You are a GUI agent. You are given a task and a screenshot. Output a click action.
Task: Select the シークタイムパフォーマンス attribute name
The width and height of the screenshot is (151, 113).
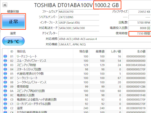coord(31,82)
